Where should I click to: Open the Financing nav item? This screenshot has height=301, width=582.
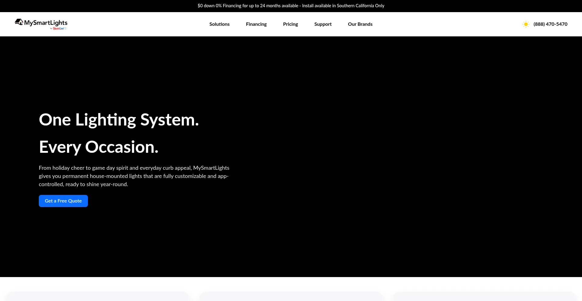click(256, 24)
